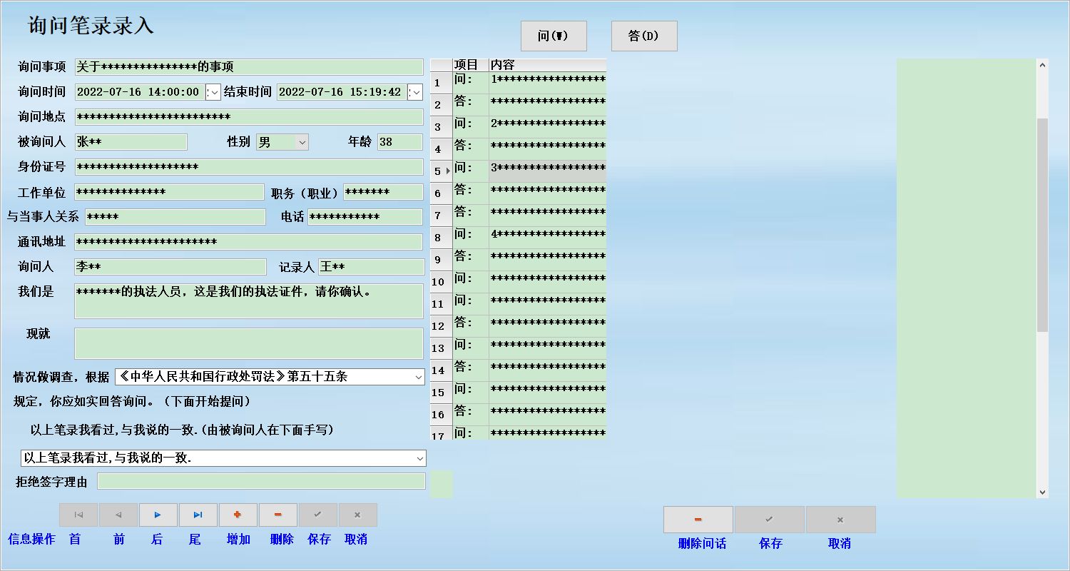Click scroll up arrow of right panel

click(x=1043, y=65)
